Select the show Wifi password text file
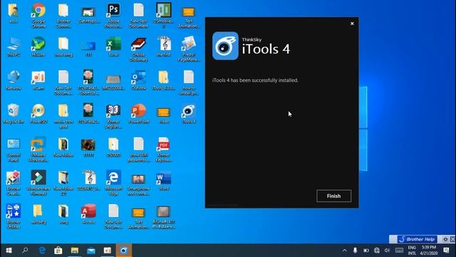The image size is (456, 257). pyautogui.click(x=138, y=150)
